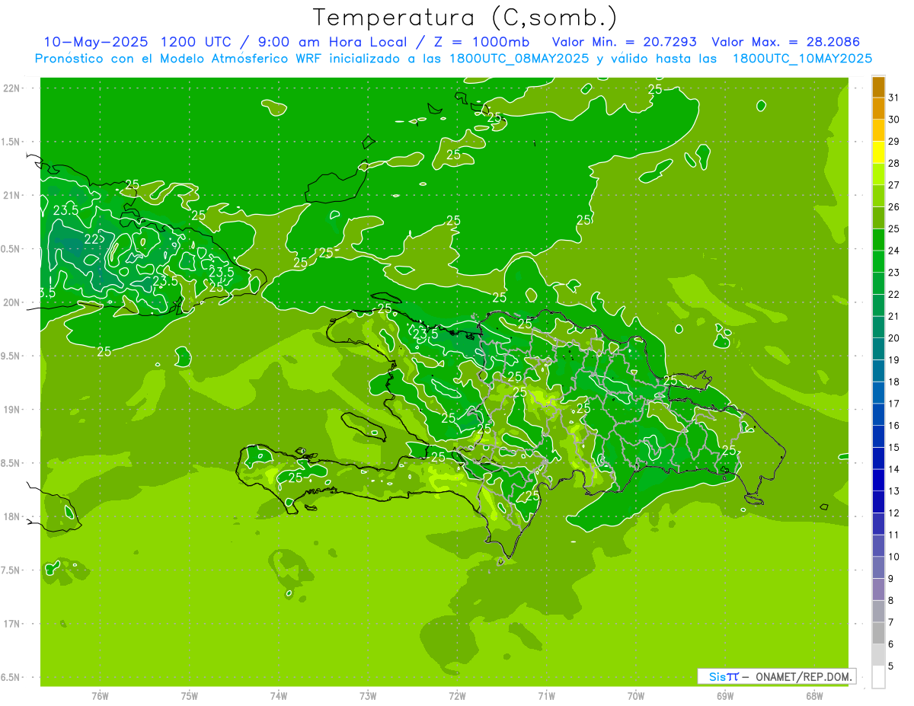This screenshot has height=706, width=914.
Task: Click color scale label "31"
Action: [893, 97]
